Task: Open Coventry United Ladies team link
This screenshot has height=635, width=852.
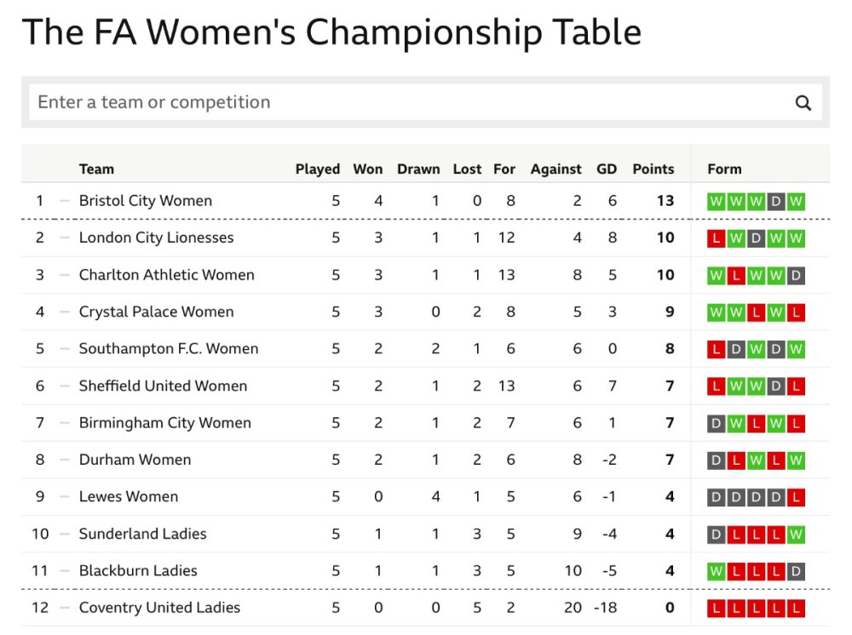Action: coord(159,608)
